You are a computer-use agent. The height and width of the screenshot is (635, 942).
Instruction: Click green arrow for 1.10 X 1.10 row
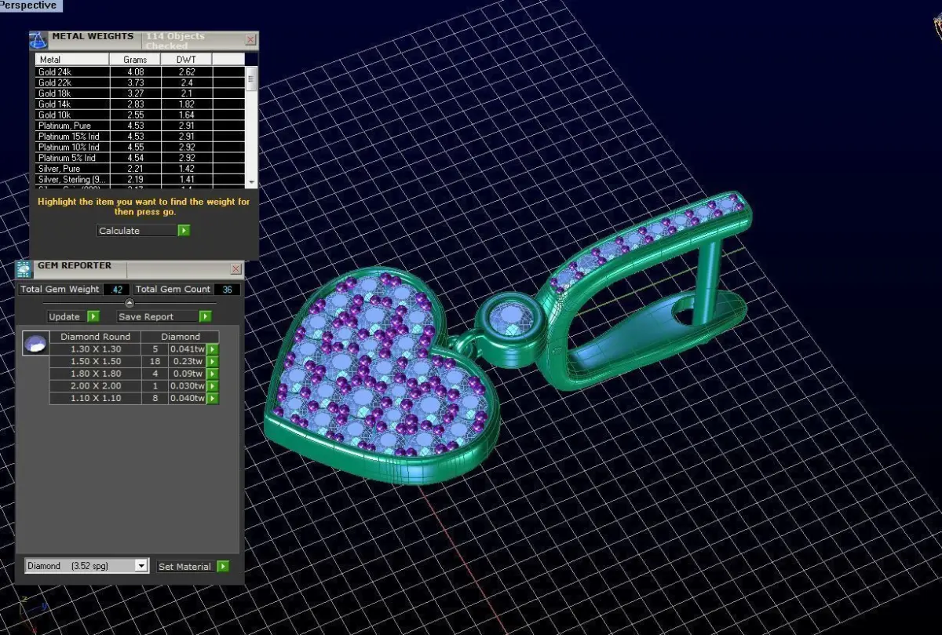click(212, 399)
